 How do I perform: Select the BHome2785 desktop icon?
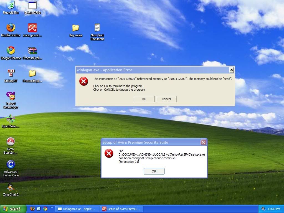[32, 7]
